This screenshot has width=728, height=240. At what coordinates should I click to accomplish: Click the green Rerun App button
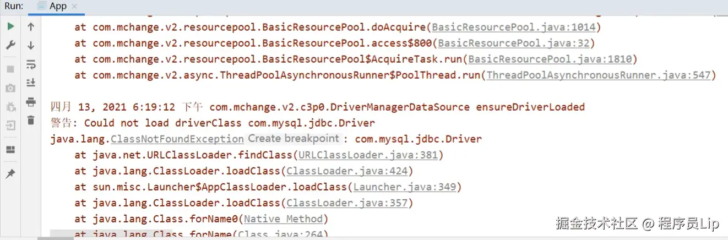click(10, 26)
